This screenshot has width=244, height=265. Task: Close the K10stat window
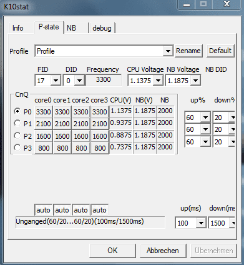(x=227, y=4)
